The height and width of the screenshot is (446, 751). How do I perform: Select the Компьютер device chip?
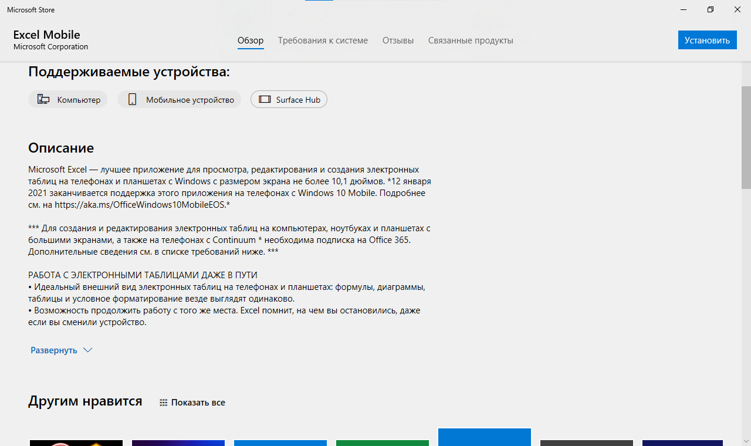(68, 100)
